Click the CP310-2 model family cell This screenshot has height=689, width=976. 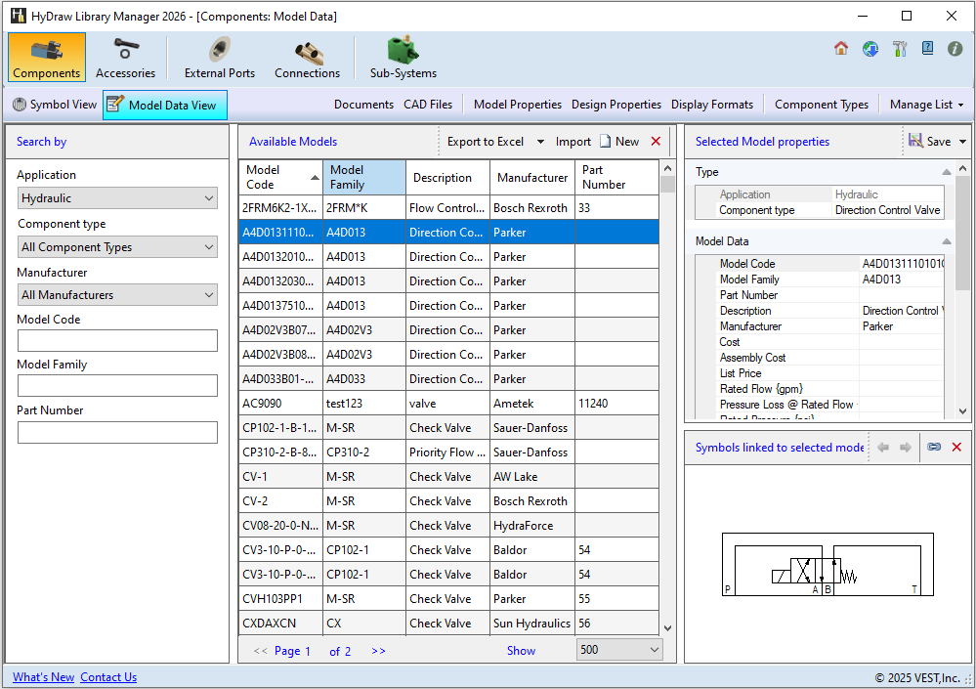pos(364,452)
